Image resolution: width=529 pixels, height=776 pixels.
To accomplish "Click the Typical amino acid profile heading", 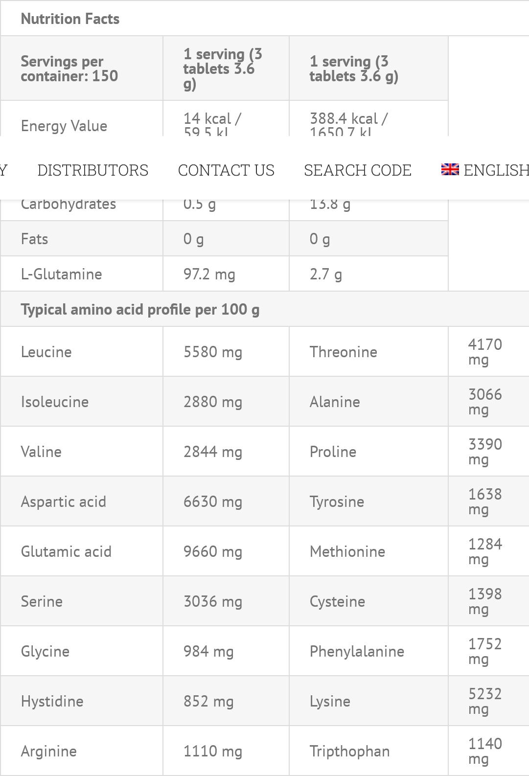I will [140, 309].
